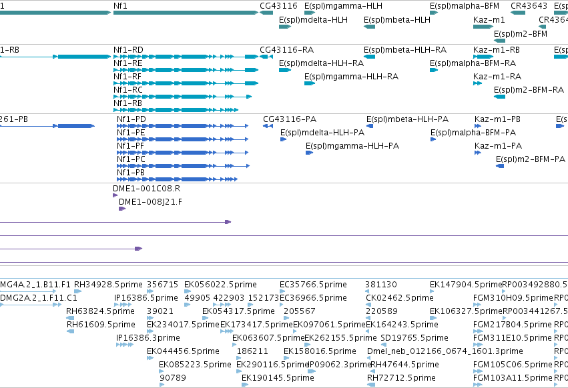Click EST 90789 label

click(173, 378)
